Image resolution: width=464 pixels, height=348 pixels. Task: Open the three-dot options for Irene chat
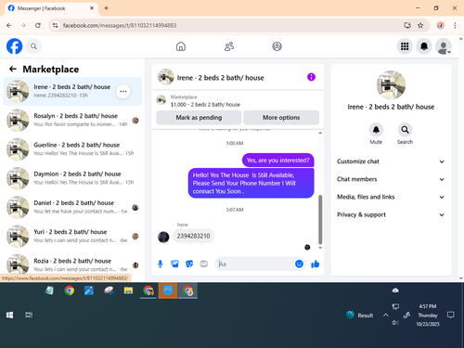pyautogui.click(x=123, y=92)
